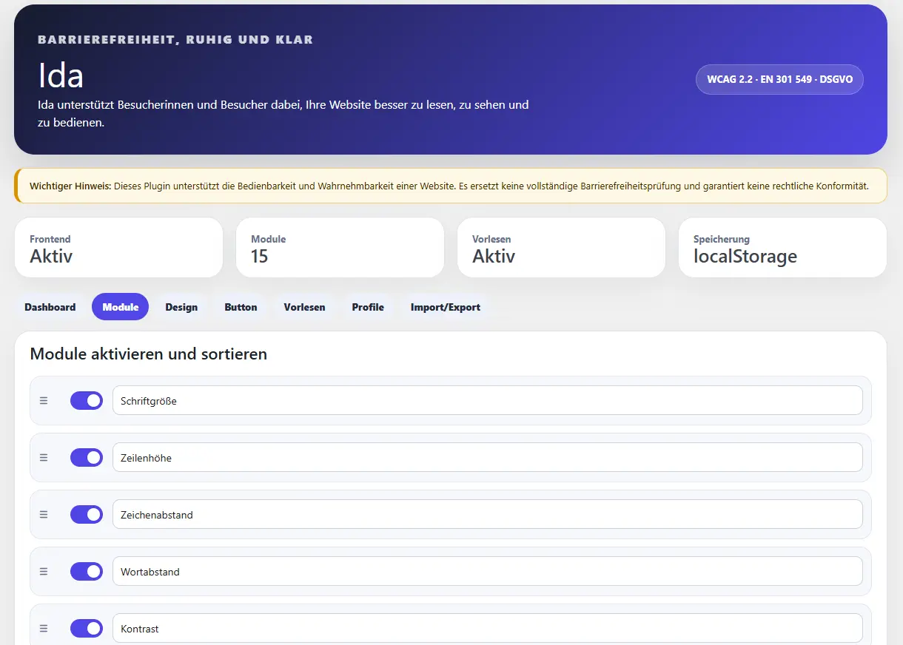Image resolution: width=903 pixels, height=645 pixels.
Task: Switch off the Kontrast module
Action: click(87, 629)
